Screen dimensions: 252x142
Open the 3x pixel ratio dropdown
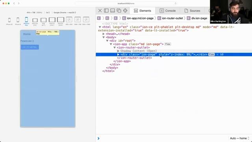click(48, 12)
